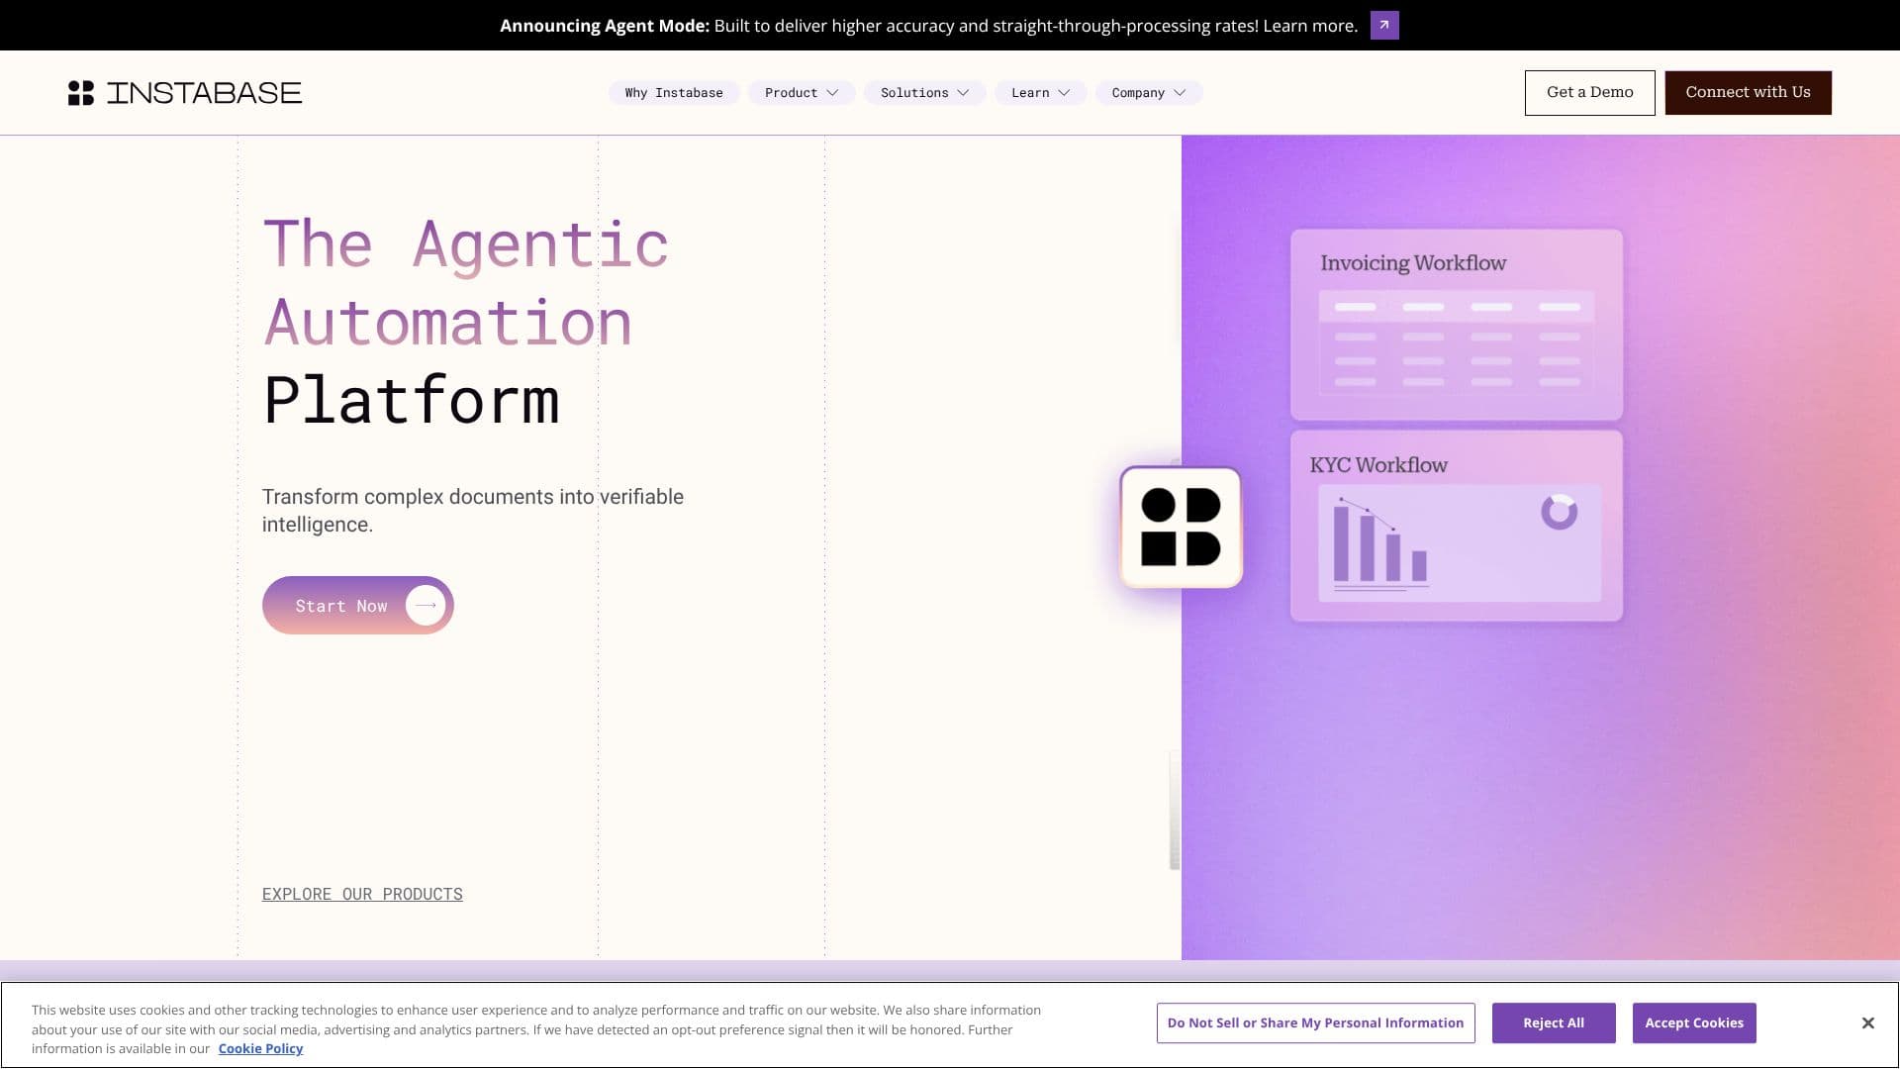Screen dimensions: 1900x1069
Task: Click the donut chart icon in the KYC Workflow card
Action: click(1559, 512)
